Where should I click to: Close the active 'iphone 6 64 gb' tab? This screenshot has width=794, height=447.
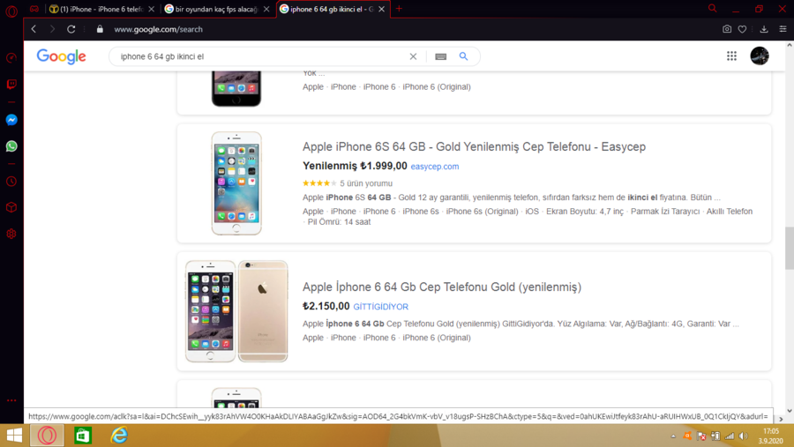[382, 9]
